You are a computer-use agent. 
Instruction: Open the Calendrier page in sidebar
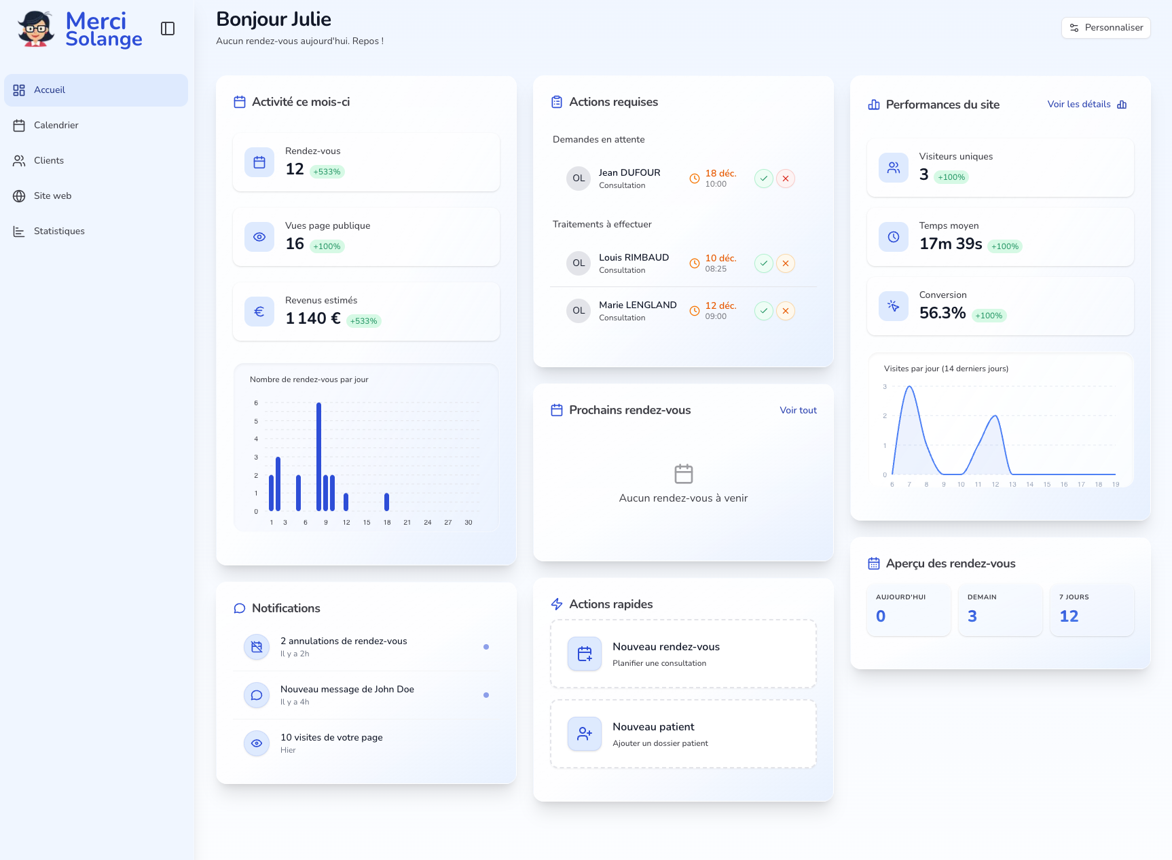point(56,126)
